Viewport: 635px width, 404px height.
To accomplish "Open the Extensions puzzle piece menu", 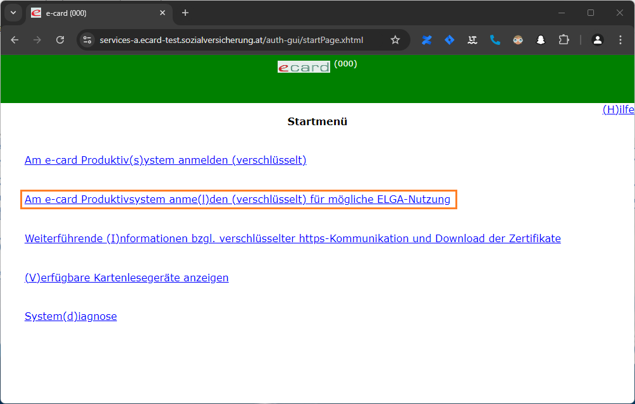I will [564, 40].
